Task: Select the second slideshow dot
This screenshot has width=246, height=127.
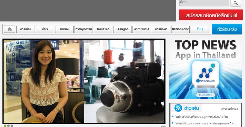Action: [8, 126]
